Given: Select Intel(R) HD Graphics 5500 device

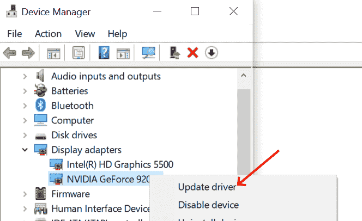Looking at the screenshot, I should [x=119, y=164].
